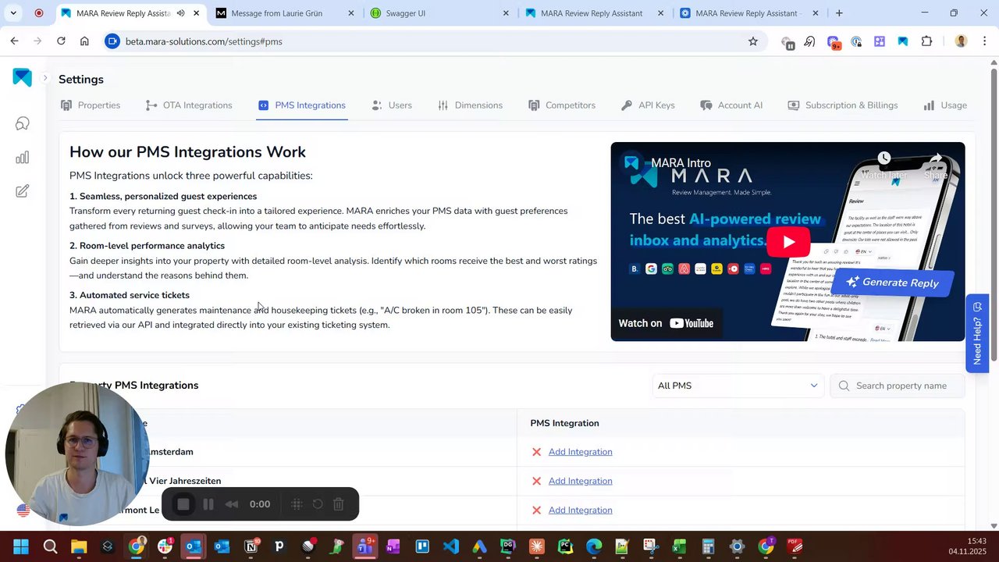Switch to the Properties tab

click(x=91, y=105)
